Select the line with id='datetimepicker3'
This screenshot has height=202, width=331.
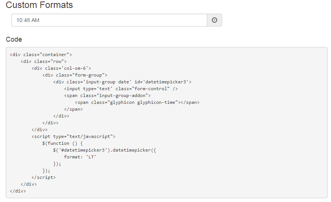[x=122, y=82]
